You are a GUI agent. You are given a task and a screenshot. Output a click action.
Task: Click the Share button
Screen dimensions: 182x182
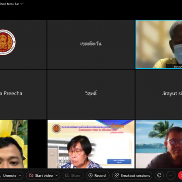73,175
